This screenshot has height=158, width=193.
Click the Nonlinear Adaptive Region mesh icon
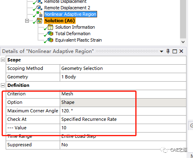point(39,14)
